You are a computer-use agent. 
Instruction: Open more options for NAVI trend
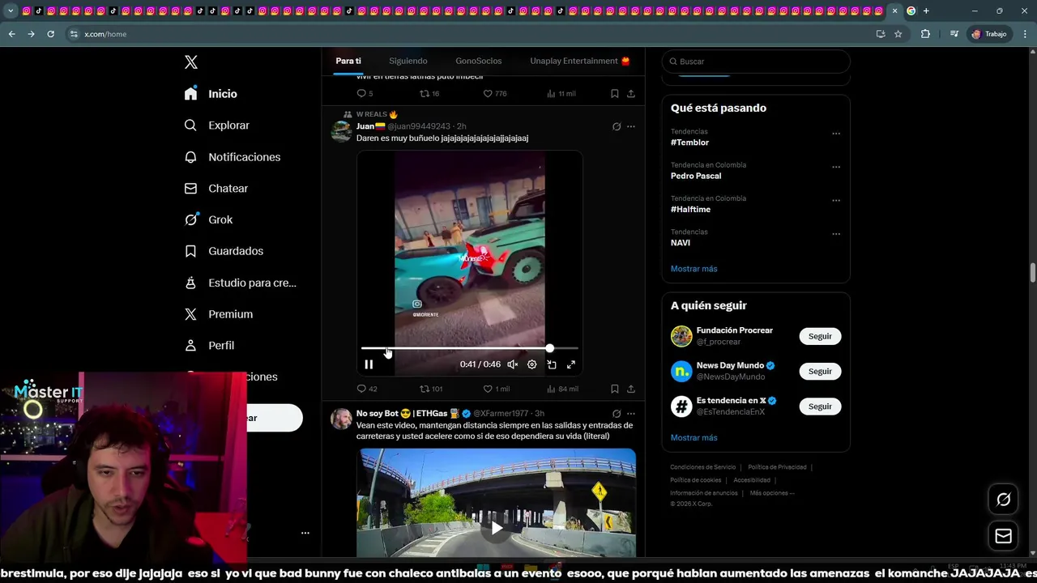(x=836, y=234)
